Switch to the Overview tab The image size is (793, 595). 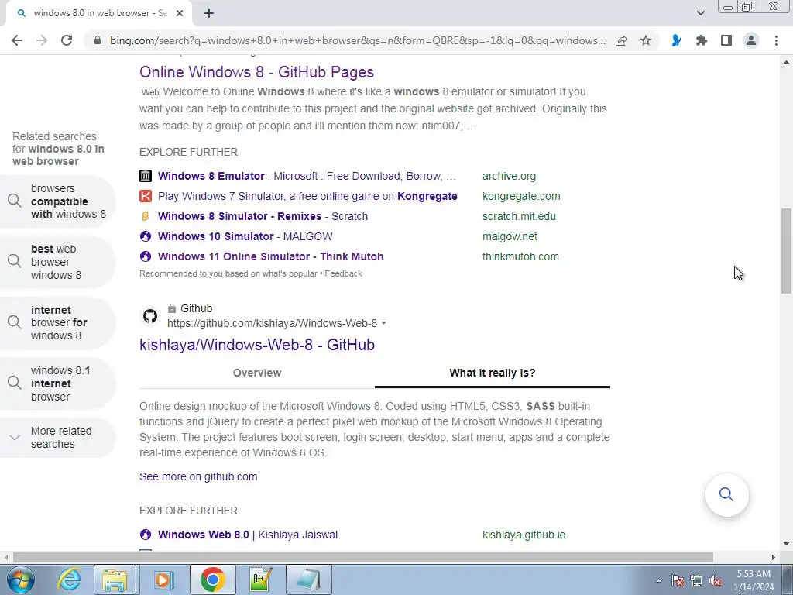tap(257, 373)
